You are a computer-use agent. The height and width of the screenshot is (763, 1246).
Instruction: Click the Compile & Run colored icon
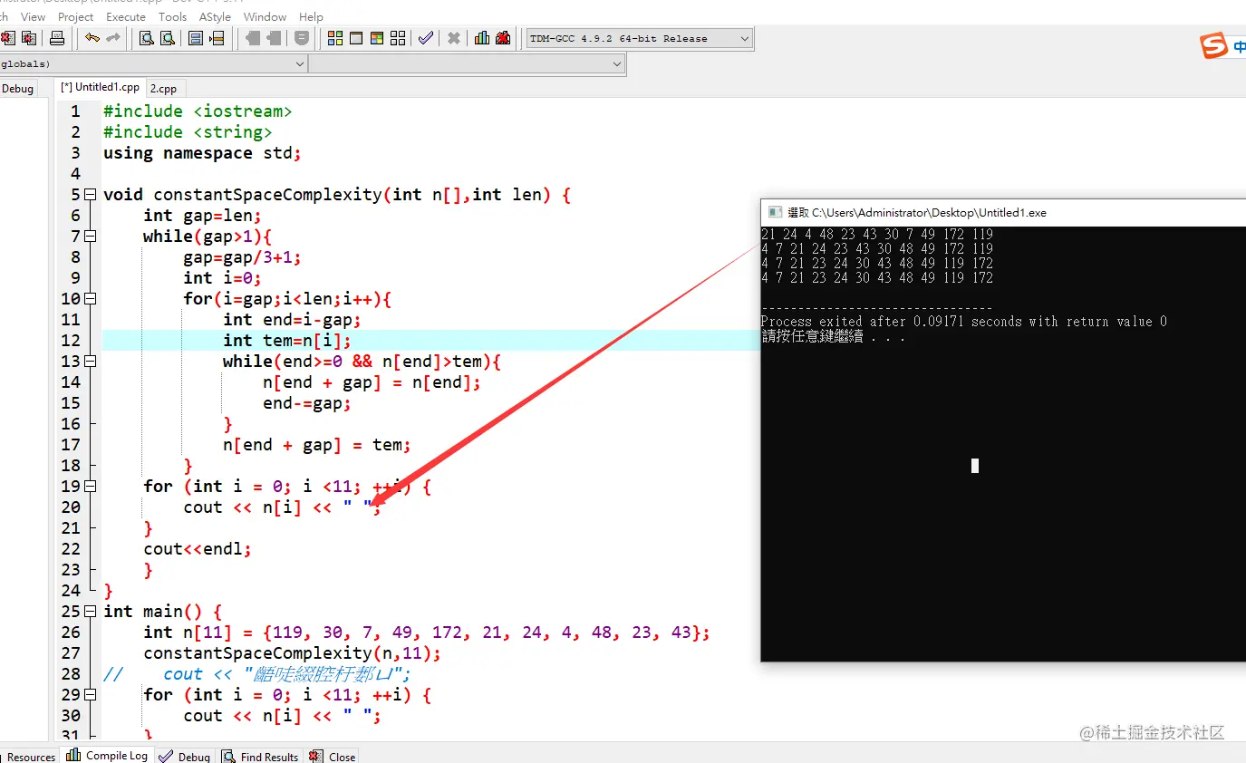[x=377, y=38]
